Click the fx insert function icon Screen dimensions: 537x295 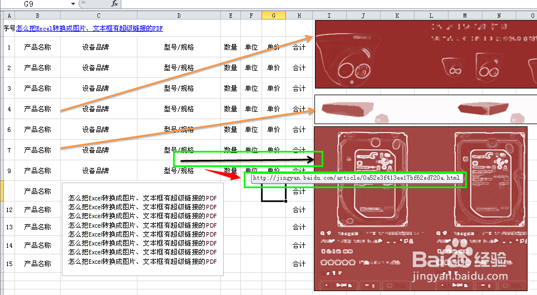[115, 4]
